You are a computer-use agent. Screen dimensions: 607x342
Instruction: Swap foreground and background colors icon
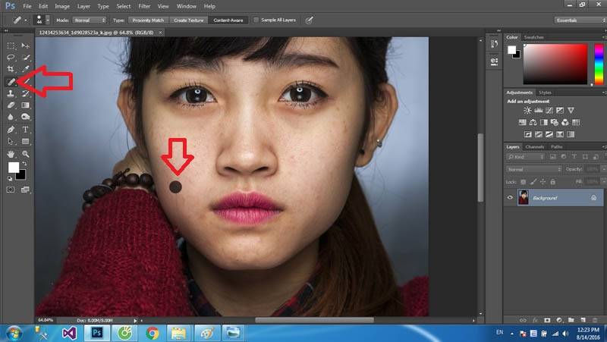[x=25, y=164]
